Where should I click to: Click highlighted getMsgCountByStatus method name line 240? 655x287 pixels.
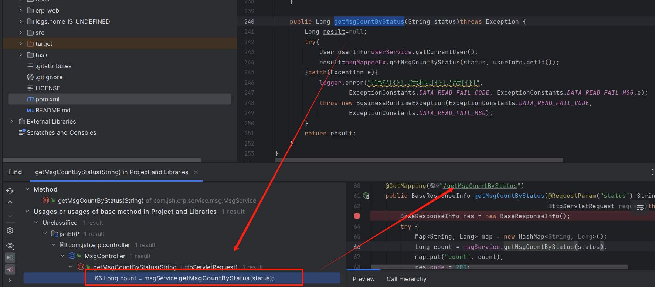pos(369,21)
